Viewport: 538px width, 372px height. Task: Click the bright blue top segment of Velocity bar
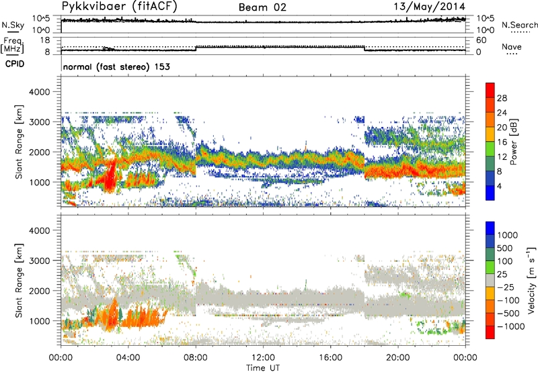point(490,228)
